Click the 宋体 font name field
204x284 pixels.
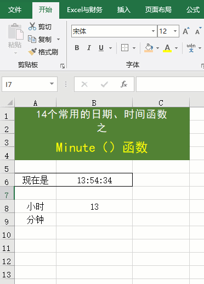pyautogui.click(x=114, y=31)
